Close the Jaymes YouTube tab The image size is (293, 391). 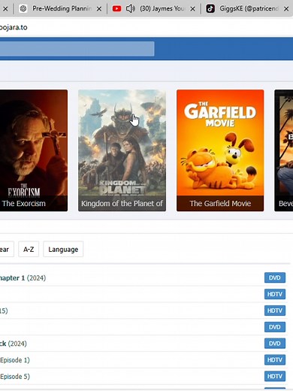[x=192, y=9]
